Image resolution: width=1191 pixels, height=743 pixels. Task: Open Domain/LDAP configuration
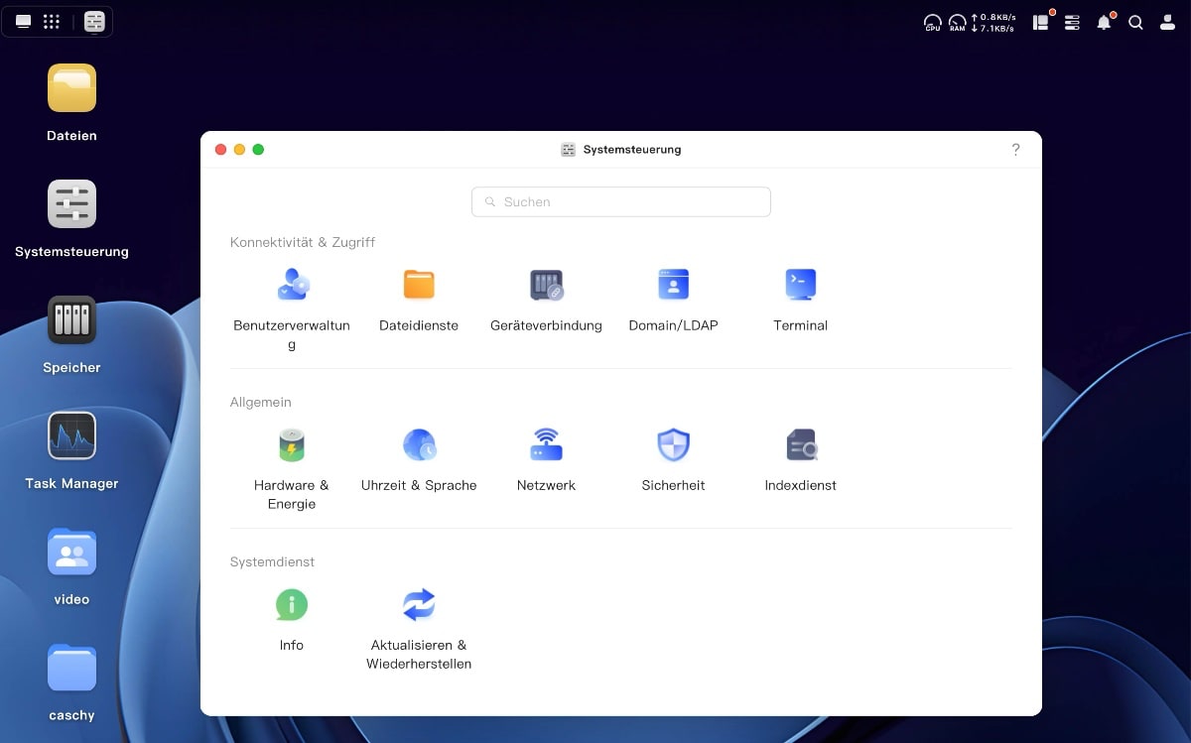click(x=673, y=285)
